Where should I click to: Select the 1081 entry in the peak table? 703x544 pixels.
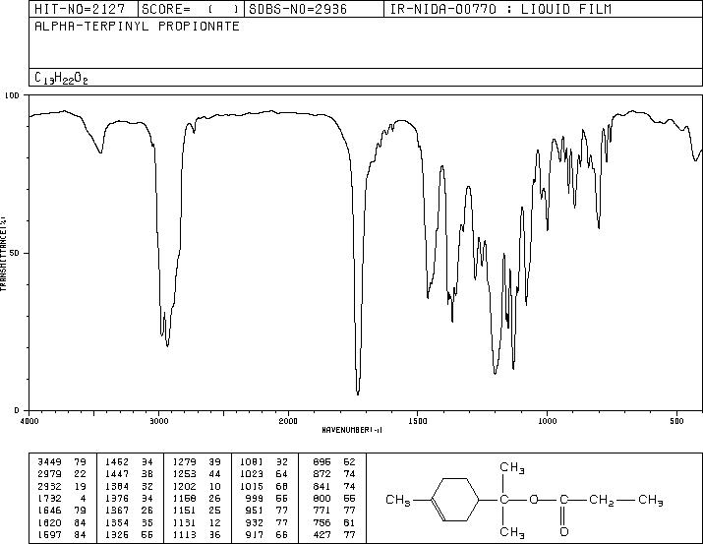(x=252, y=461)
